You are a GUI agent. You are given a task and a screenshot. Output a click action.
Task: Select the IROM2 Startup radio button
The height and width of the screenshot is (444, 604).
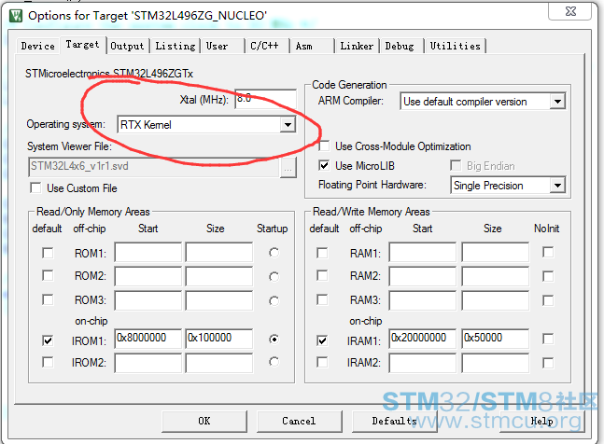[274, 362]
